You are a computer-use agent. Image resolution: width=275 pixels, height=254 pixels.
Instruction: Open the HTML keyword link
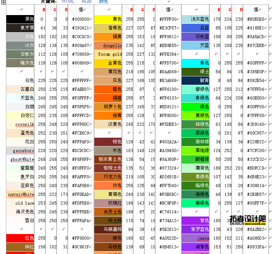point(68,2)
